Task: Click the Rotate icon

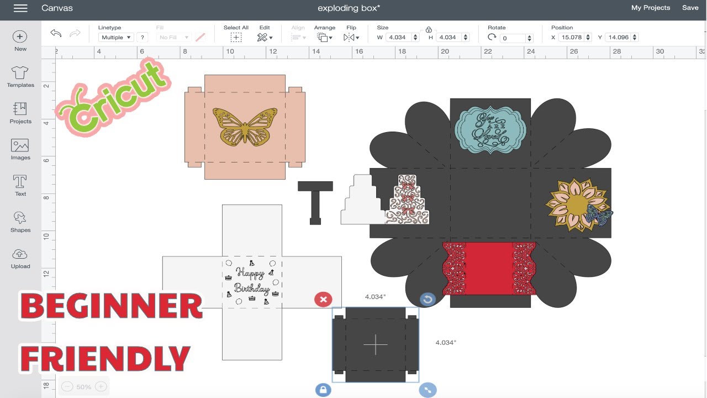Action: tap(492, 37)
